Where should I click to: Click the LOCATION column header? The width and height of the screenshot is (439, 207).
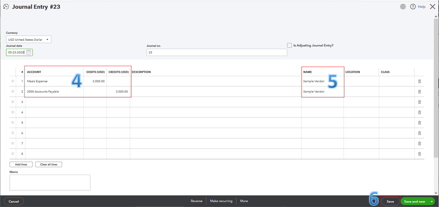353,72
